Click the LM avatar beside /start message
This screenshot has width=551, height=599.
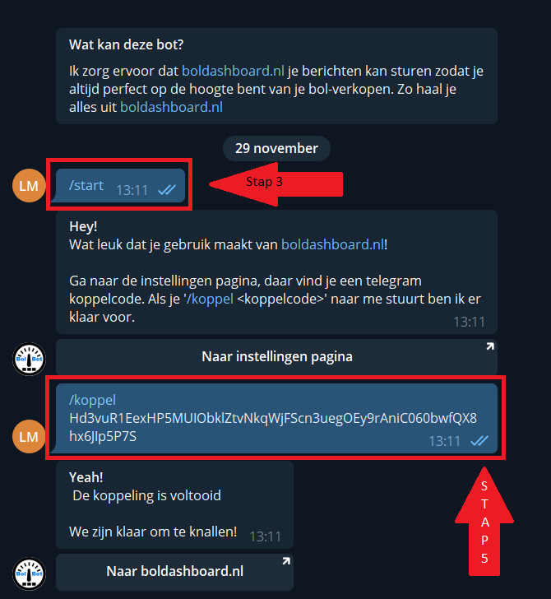[x=29, y=186]
